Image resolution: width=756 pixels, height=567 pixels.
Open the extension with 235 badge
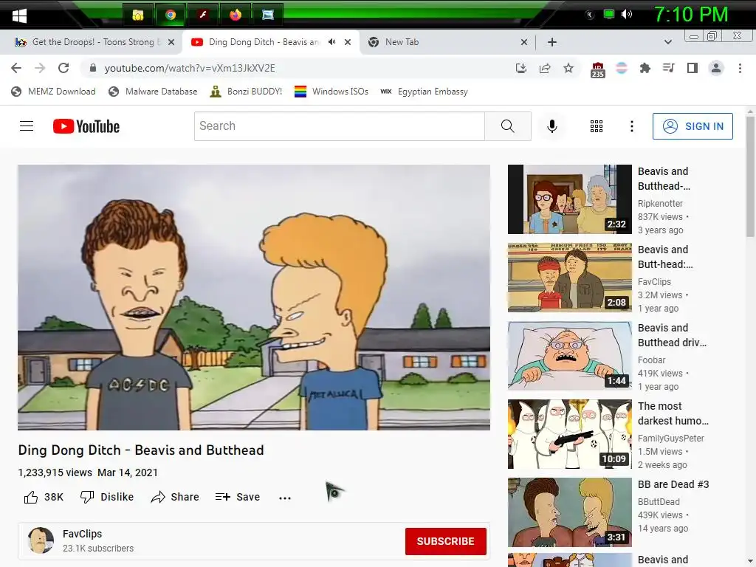click(x=598, y=69)
